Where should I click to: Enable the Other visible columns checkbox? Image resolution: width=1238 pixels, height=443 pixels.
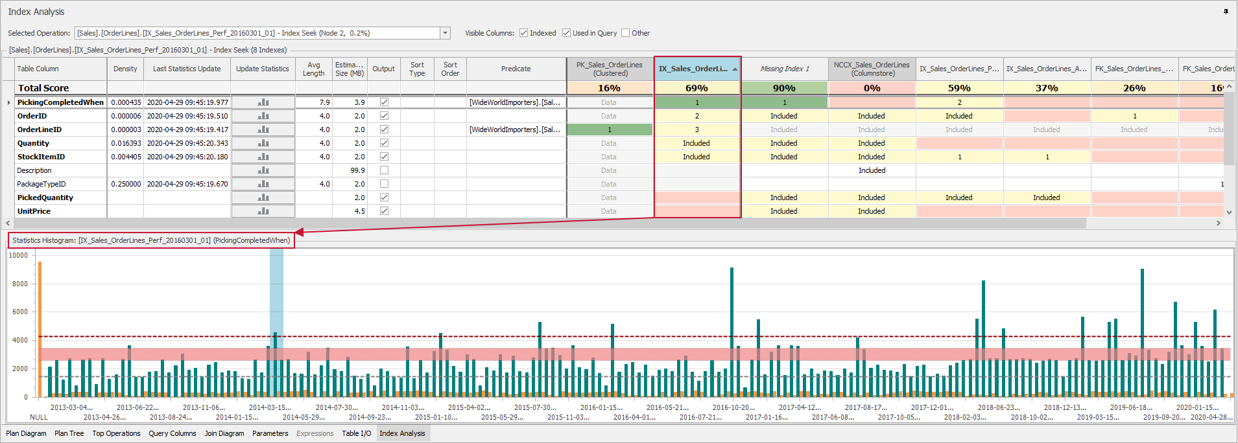[x=625, y=33]
